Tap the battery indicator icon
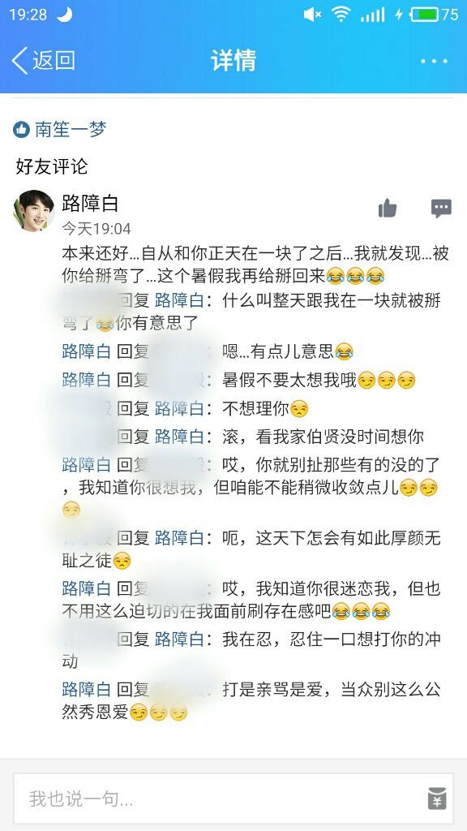467x831 pixels. click(x=425, y=15)
